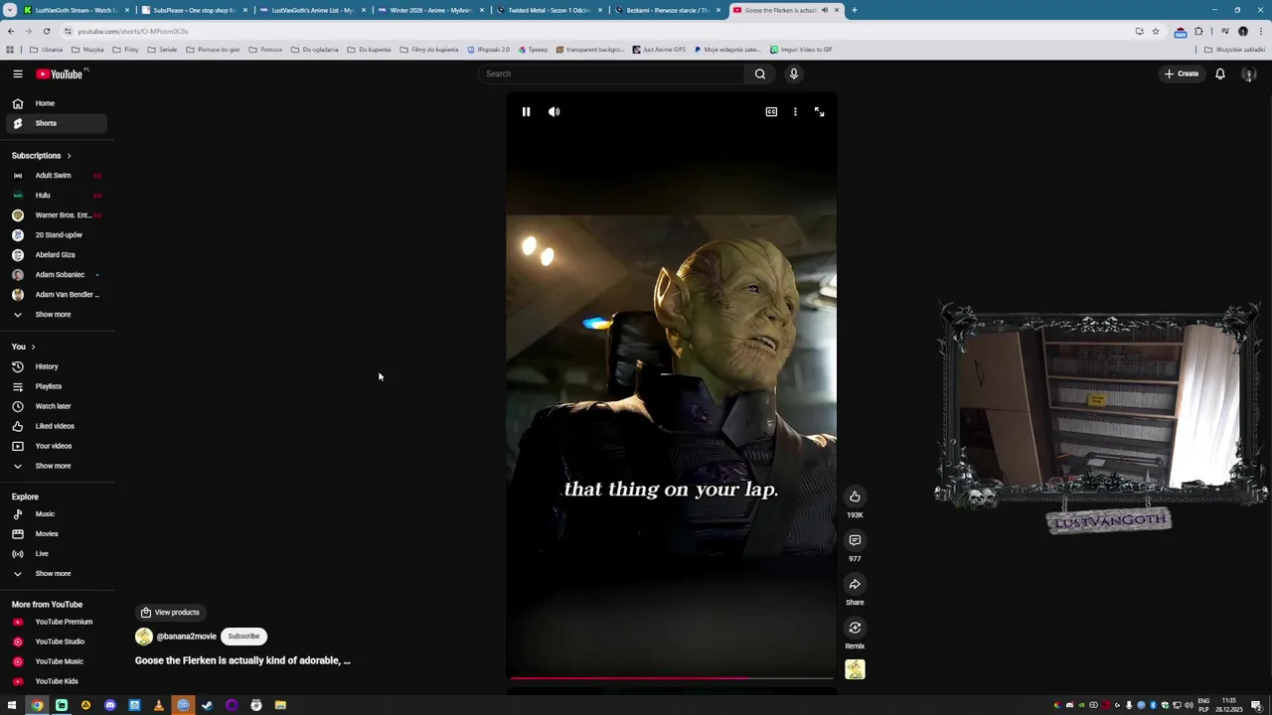Open the Muzyka bookmarks folder

tap(87, 50)
